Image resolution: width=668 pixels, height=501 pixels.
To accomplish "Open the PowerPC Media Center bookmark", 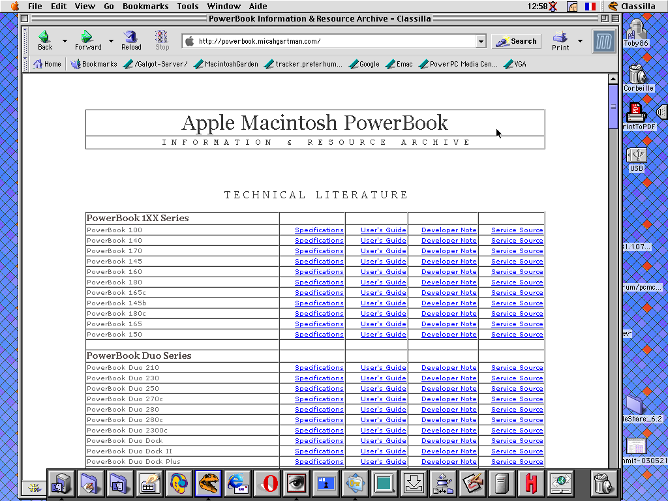I will [x=459, y=64].
